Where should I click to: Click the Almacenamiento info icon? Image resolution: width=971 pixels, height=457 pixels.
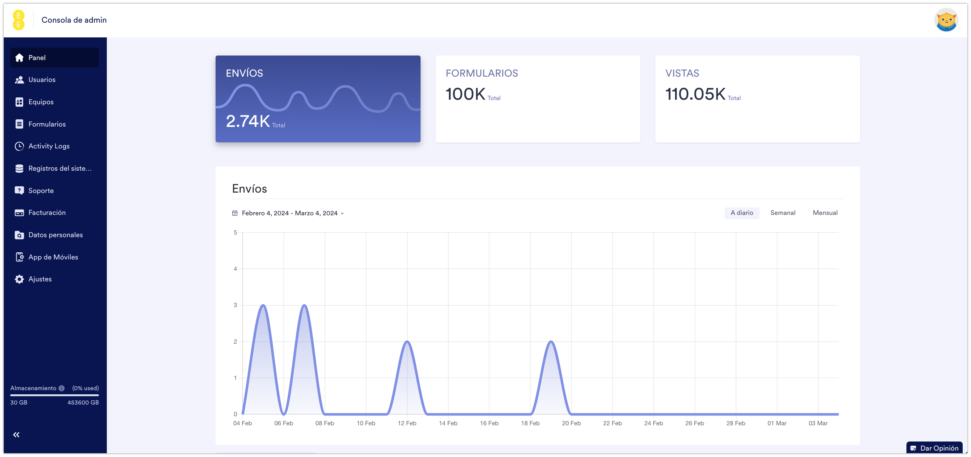point(62,388)
